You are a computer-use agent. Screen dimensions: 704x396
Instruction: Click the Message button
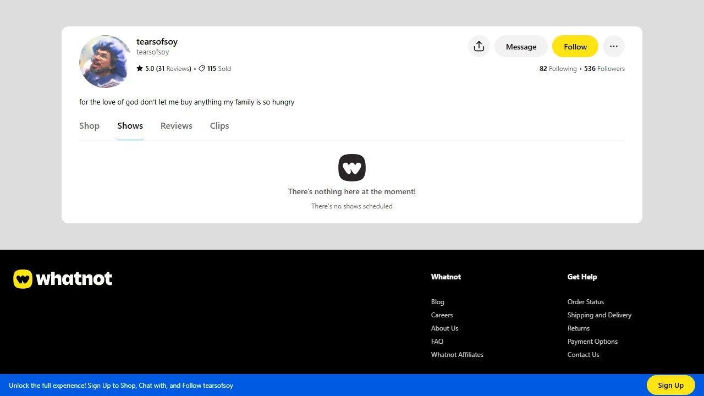pyautogui.click(x=521, y=46)
